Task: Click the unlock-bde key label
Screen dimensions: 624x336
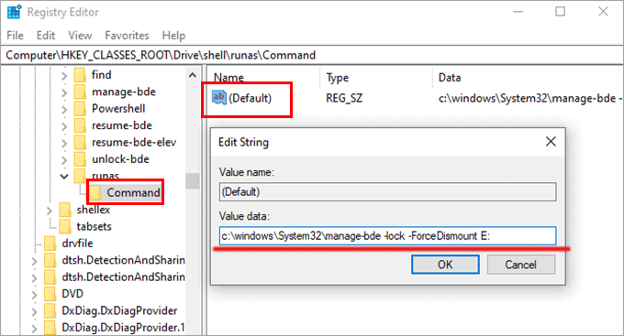Action: tap(120, 159)
